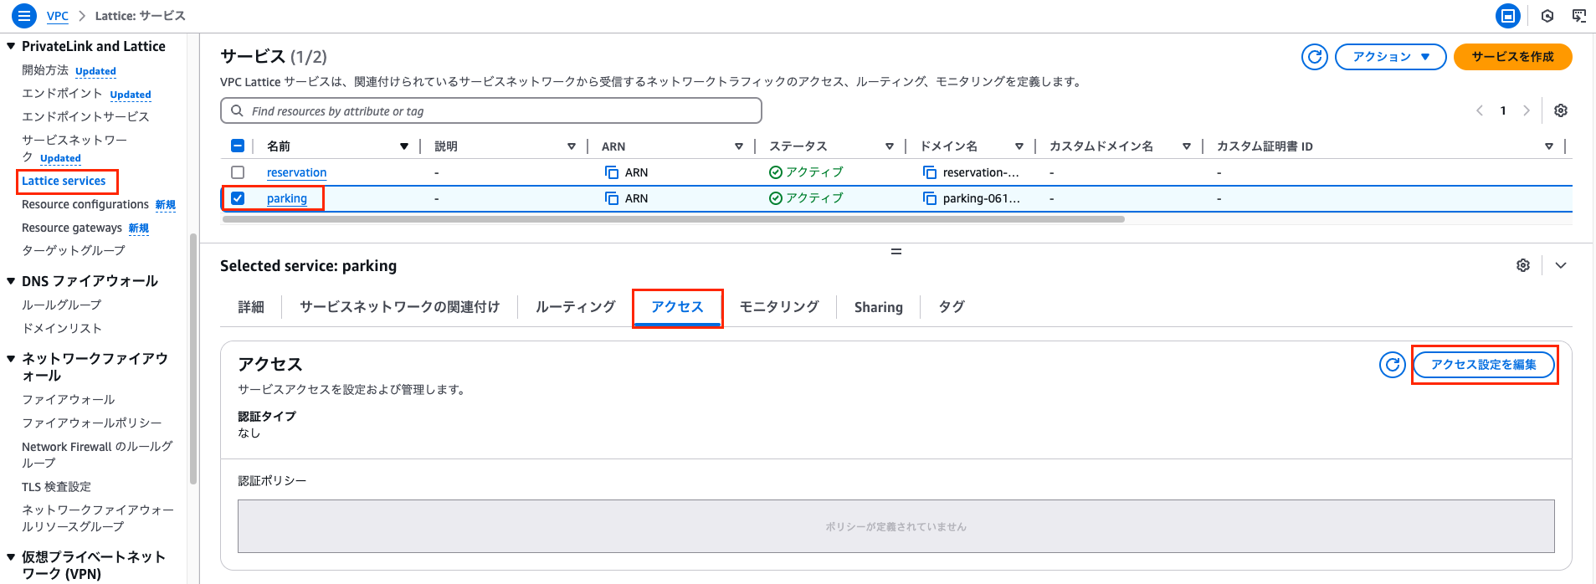Screen dimensions: 1596x584
Task: Focus the Find resources search field
Action: [491, 110]
